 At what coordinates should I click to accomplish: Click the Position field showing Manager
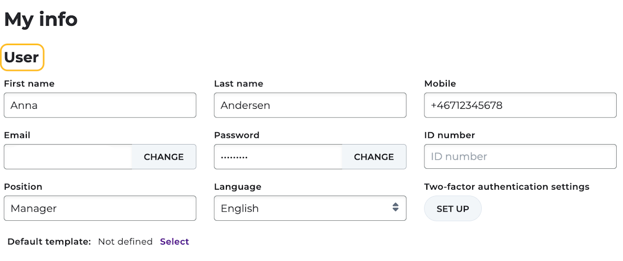(x=100, y=208)
